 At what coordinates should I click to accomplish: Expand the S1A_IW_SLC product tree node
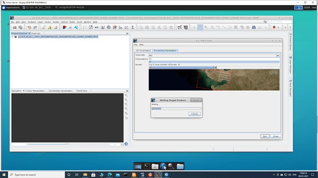click(x=12, y=37)
